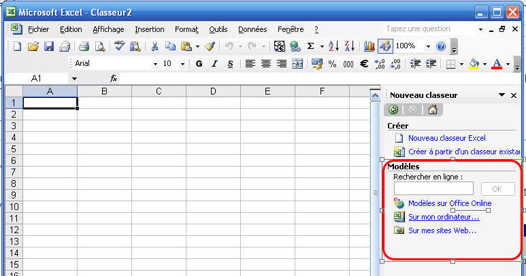Open the Borders dropdown arrow
This screenshot has width=526, height=276.
(x=461, y=64)
